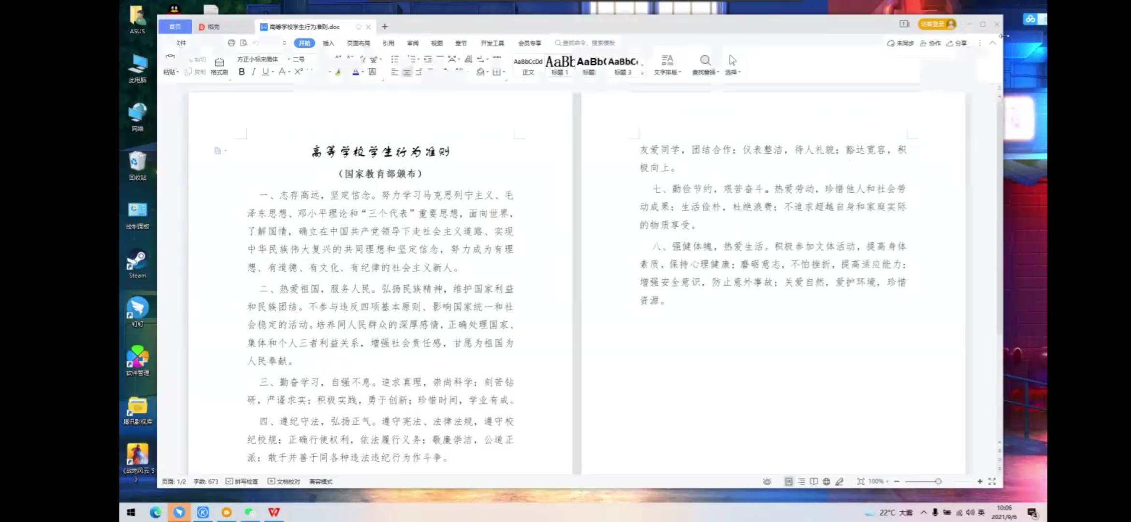Viewport: 1131px width, 522px height.
Task: Toggle spell check in status bar
Action: (242, 481)
